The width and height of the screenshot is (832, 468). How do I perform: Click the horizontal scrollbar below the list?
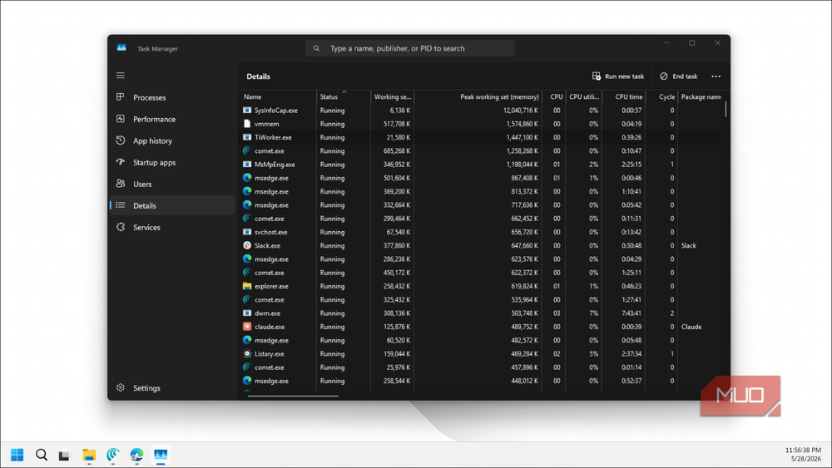[293, 396]
